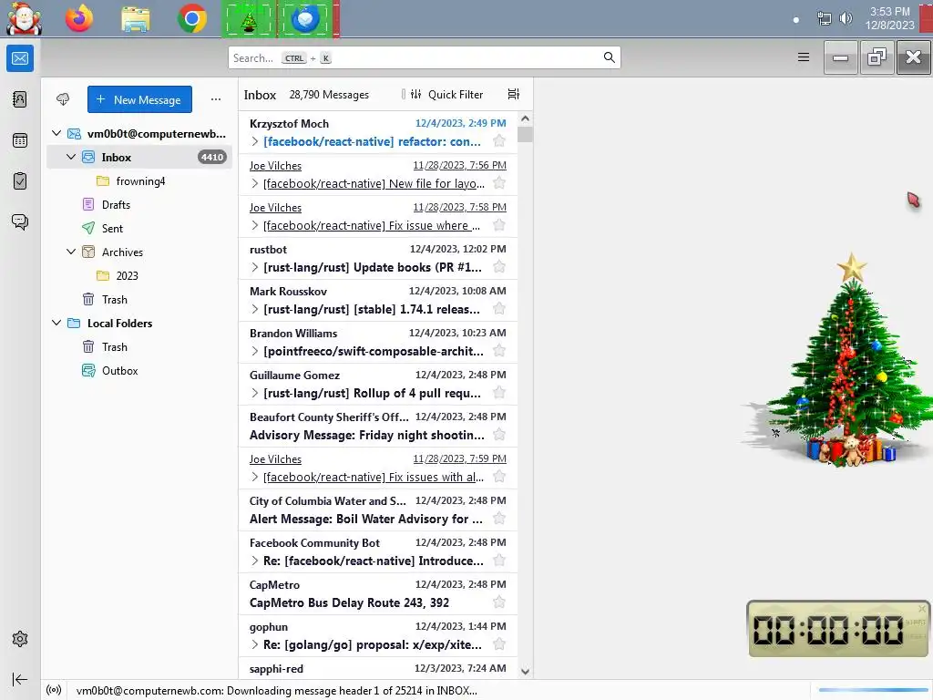
Task: Click the taskbar clock
Action: (x=889, y=18)
